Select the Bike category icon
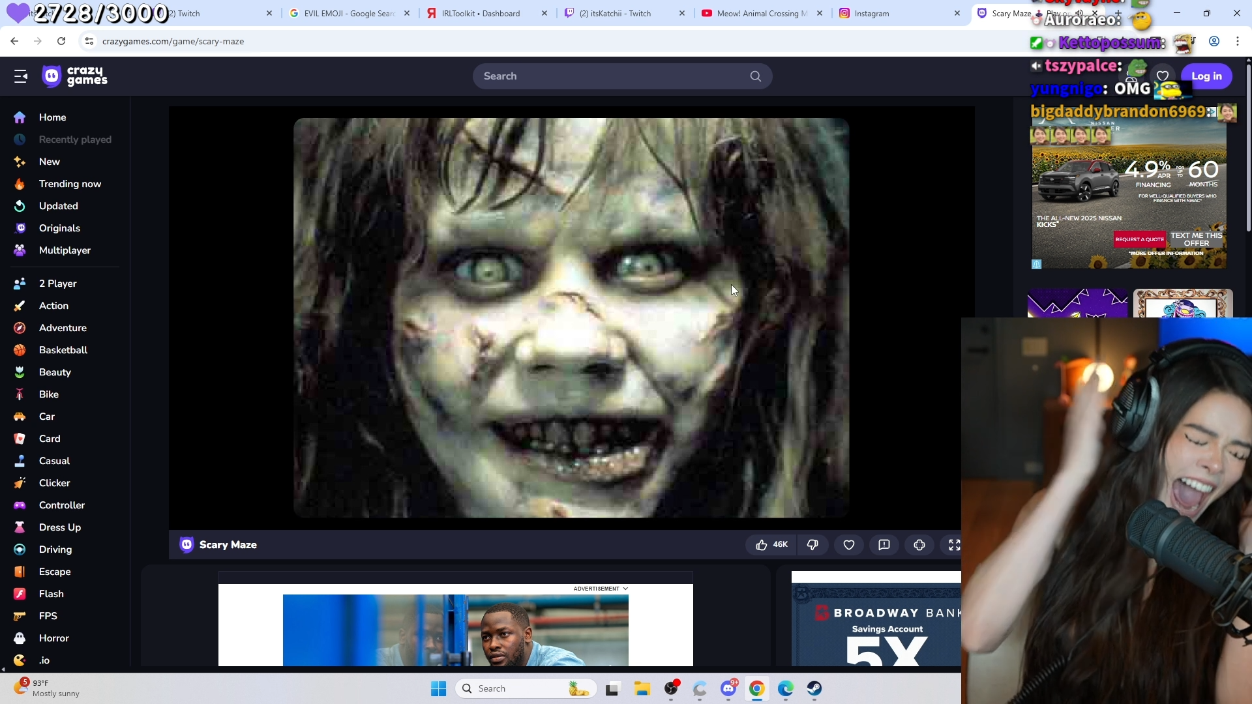Viewport: 1252px width, 704px height. [x=20, y=394]
